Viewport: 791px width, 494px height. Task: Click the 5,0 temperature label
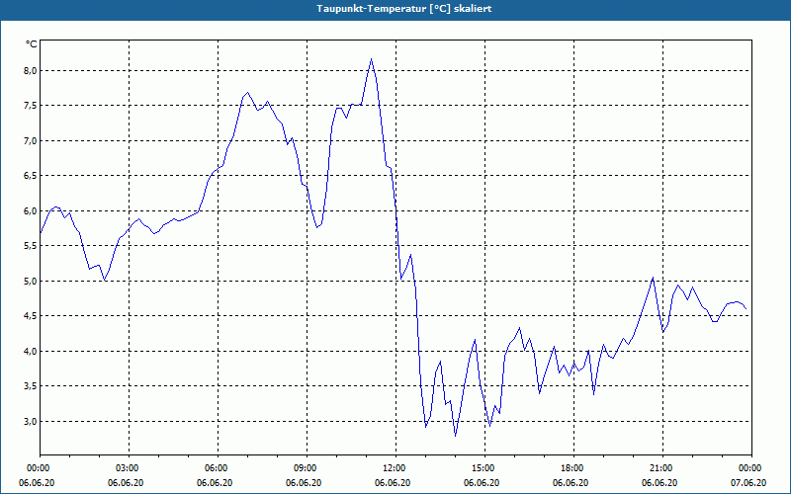[32, 281]
